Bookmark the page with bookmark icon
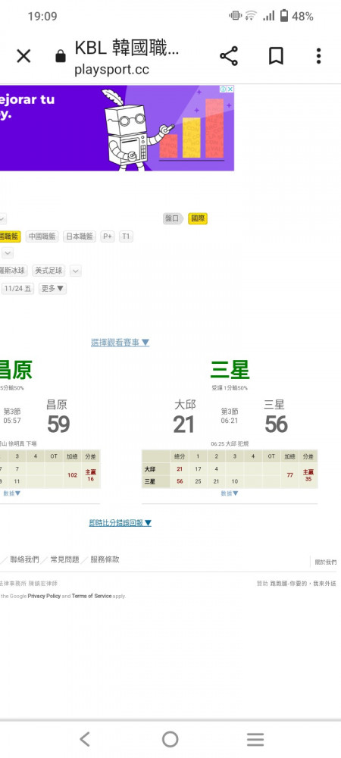Screen dimensions: 341x758 coord(276,56)
